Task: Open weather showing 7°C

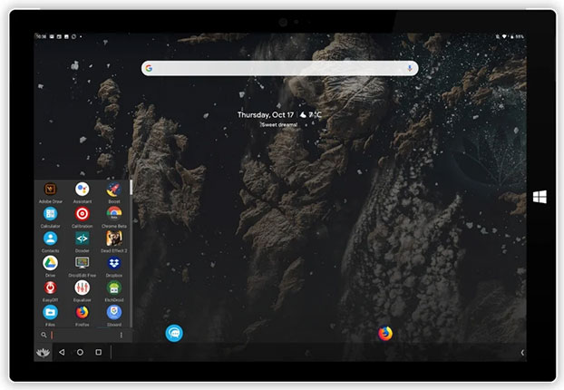Action: (x=311, y=115)
